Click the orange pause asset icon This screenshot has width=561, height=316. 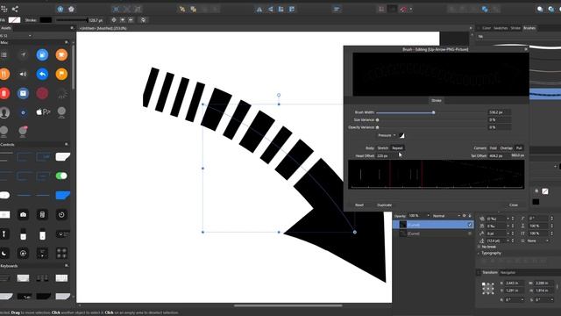coord(4,74)
